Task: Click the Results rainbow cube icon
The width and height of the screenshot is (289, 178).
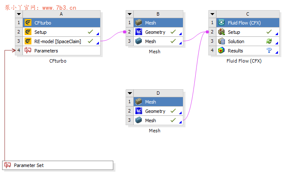Action: coord(221,50)
